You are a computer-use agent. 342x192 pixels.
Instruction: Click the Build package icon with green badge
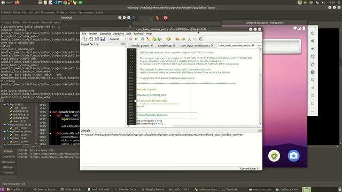click(x=154, y=39)
